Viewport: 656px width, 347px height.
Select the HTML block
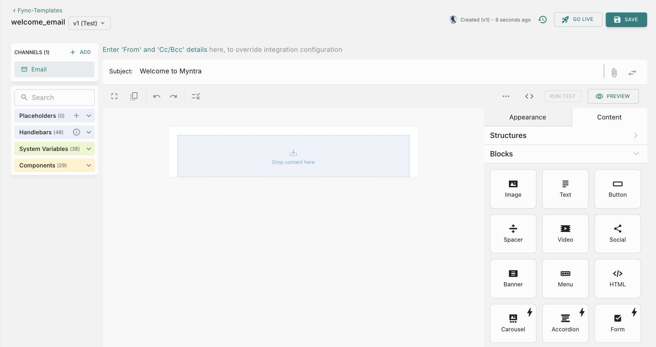point(617,278)
